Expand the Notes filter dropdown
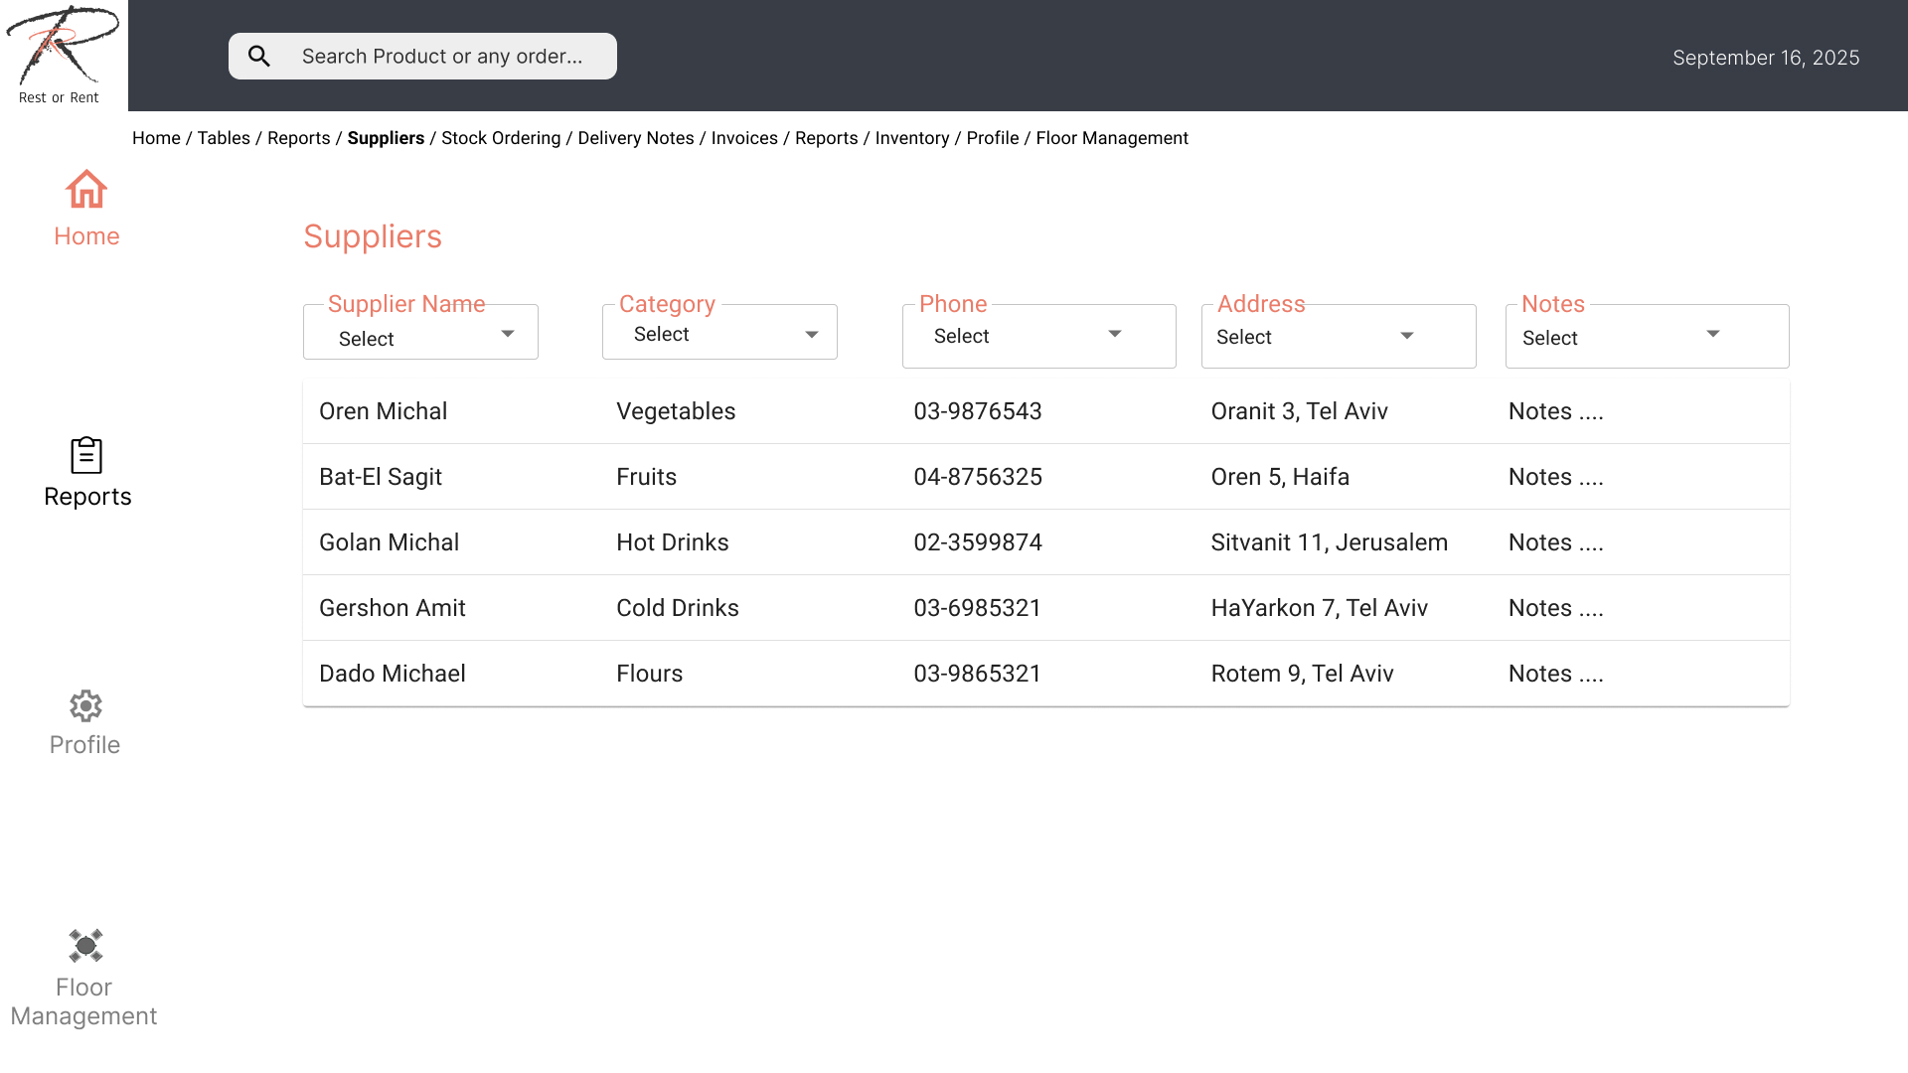Screen dimensions: 1908x1073 click(1647, 336)
